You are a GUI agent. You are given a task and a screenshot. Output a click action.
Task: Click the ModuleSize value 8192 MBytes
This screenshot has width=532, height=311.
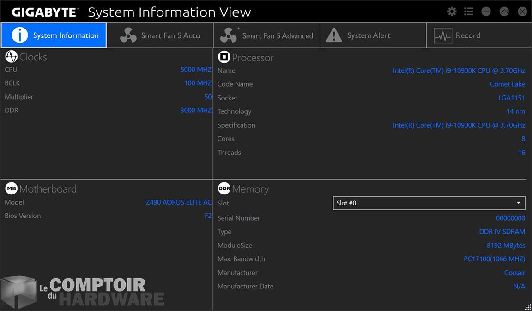pyautogui.click(x=506, y=246)
